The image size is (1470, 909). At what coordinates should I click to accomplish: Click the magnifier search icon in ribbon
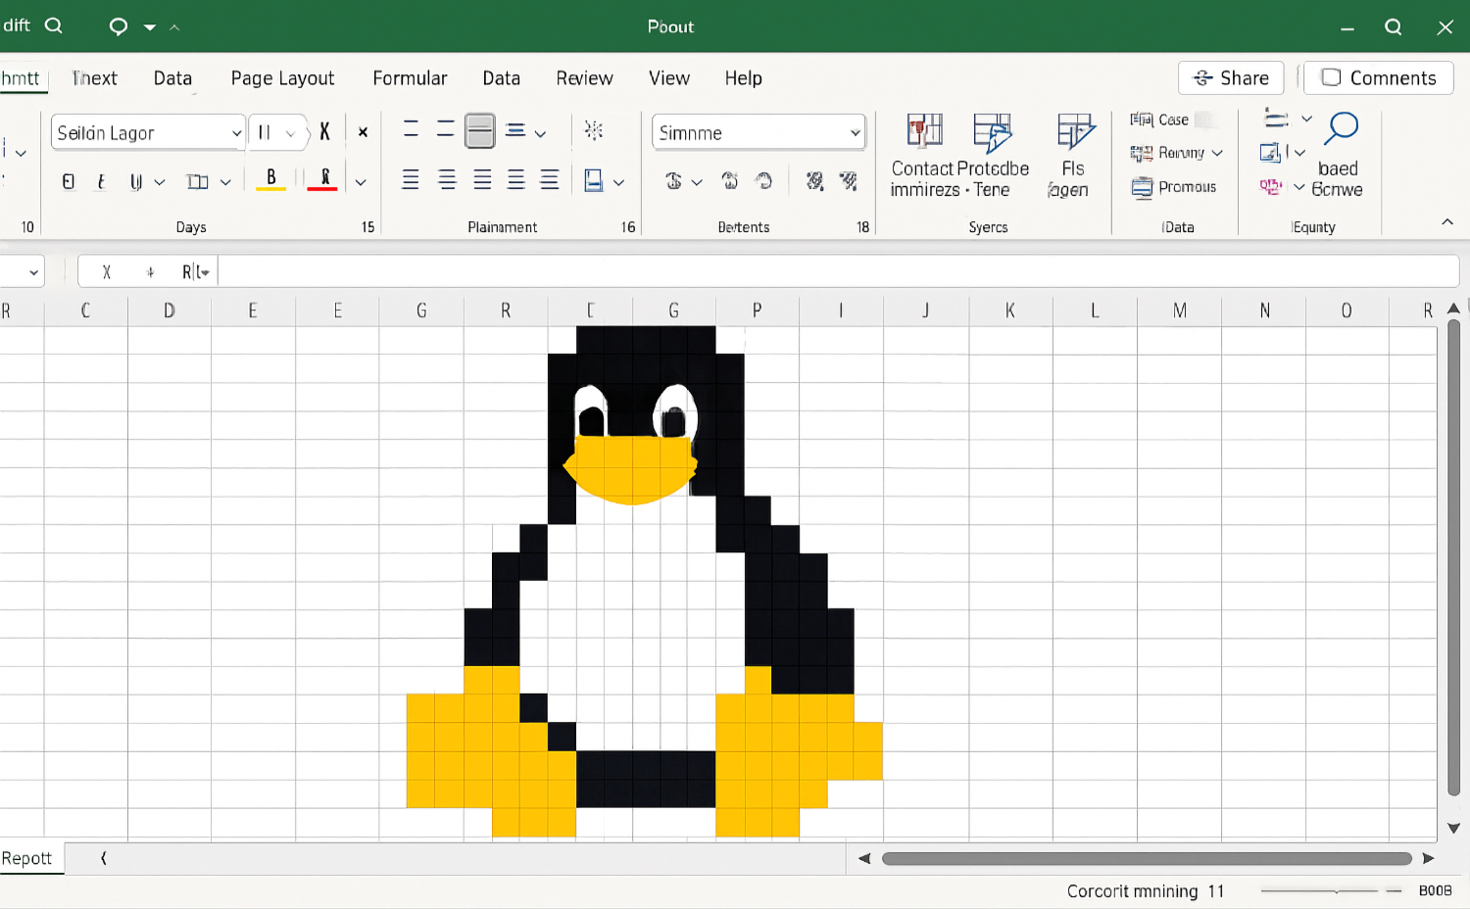coord(1341,128)
